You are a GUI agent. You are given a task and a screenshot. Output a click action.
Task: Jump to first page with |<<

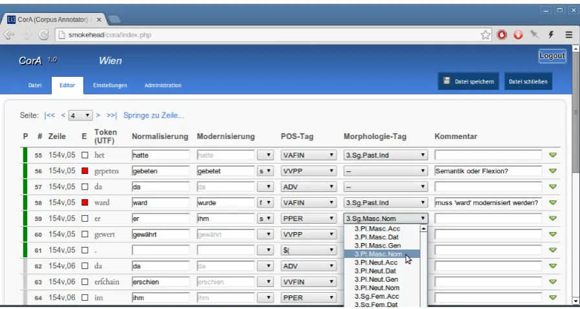(x=50, y=115)
